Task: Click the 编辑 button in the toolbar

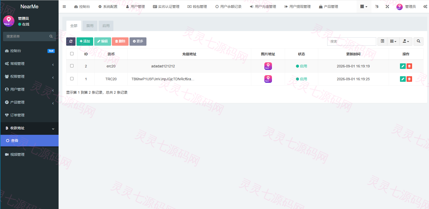Action: point(103,41)
